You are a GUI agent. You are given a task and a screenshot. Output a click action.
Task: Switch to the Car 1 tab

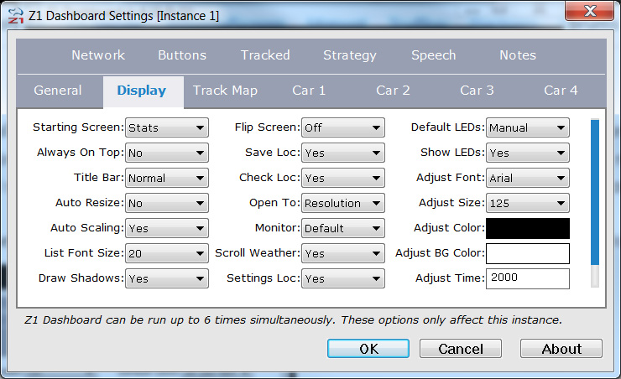tap(309, 91)
